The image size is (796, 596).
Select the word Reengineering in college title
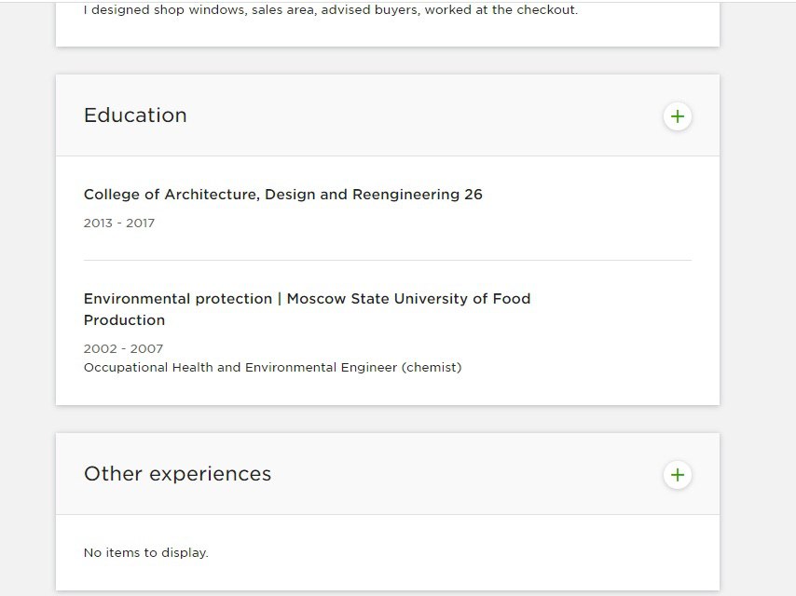point(405,195)
